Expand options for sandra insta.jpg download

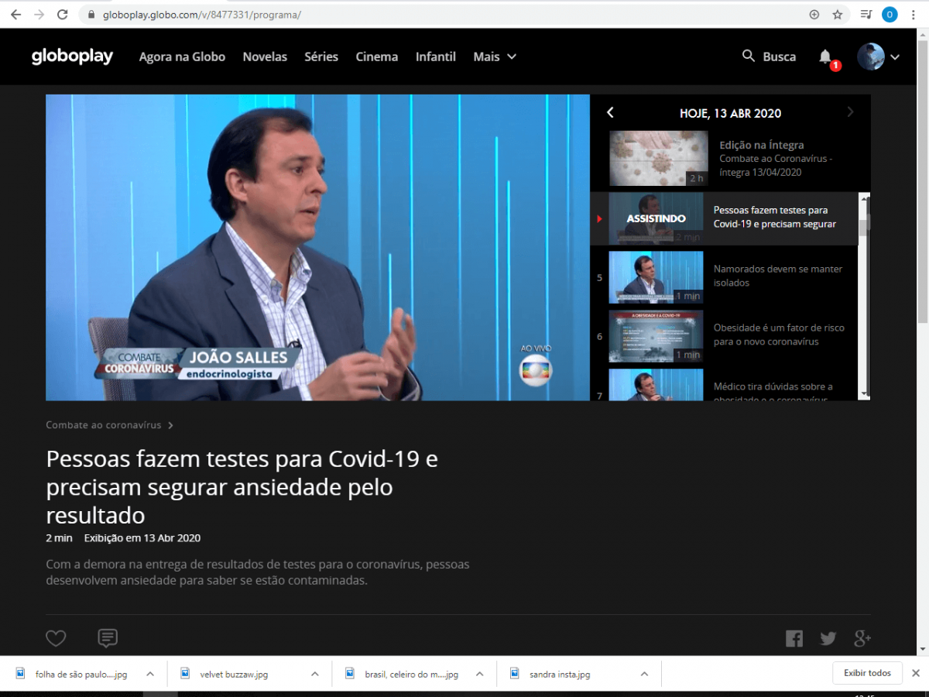(644, 674)
